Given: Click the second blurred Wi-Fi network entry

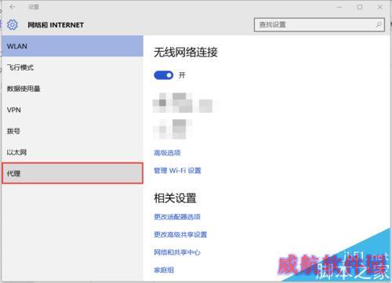Looking at the screenshot, I should pos(172,129).
